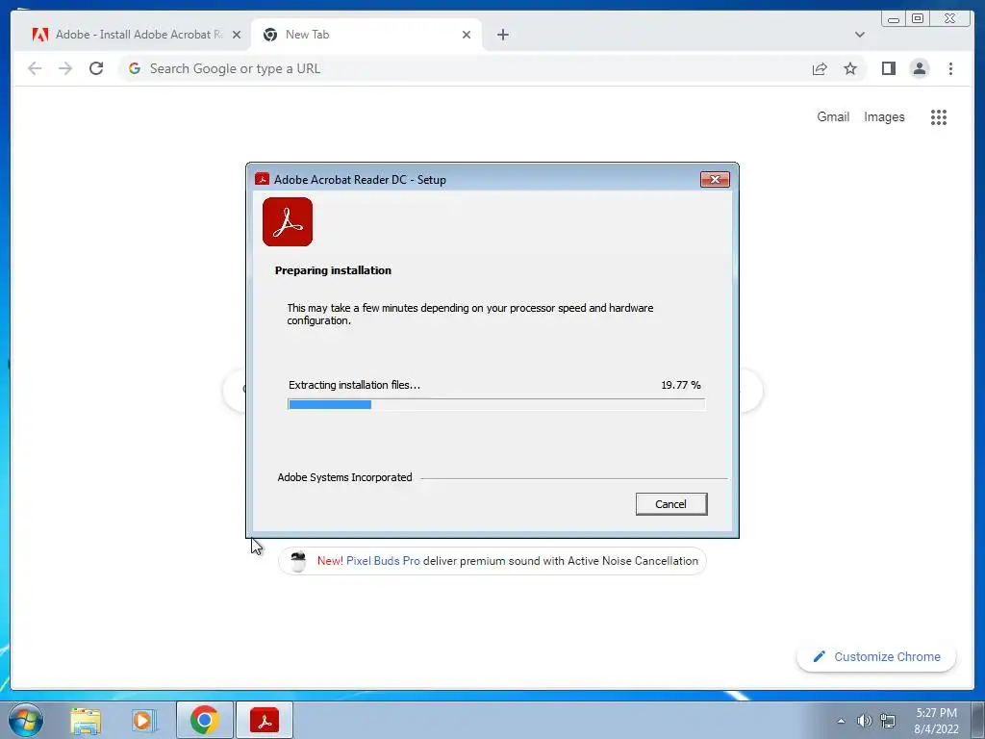Click the Adobe Acrobat logo in setup dialog
The width and height of the screenshot is (985, 739).
click(x=288, y=222)
